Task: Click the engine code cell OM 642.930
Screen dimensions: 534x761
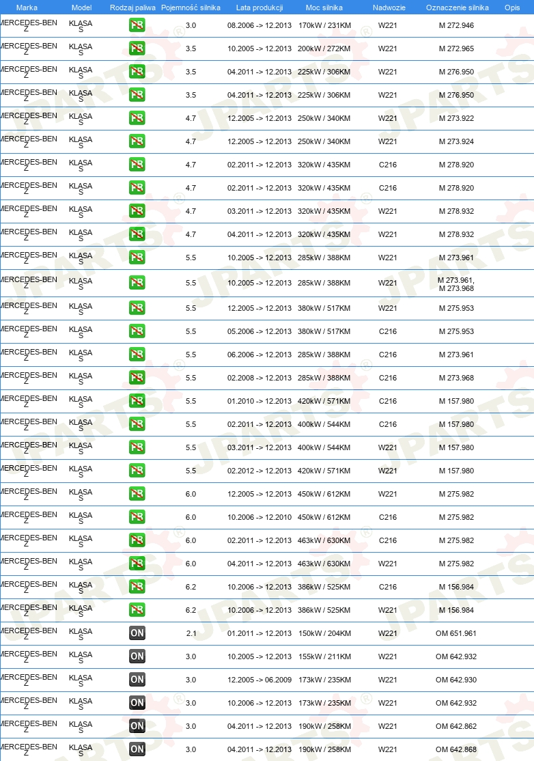Action: click(456, 680)
